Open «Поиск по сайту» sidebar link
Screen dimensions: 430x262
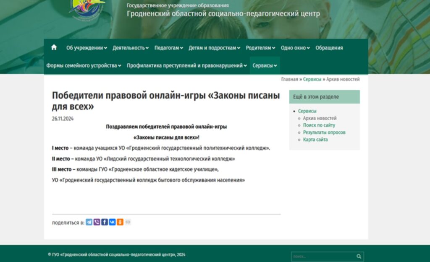click(x=319, y=125)
